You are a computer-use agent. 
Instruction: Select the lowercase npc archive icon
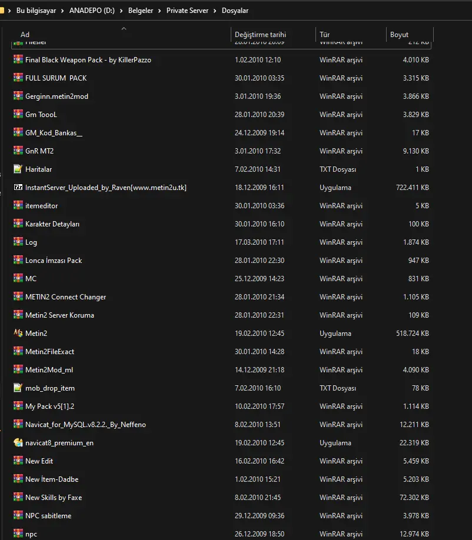click(x=18, y=534)
